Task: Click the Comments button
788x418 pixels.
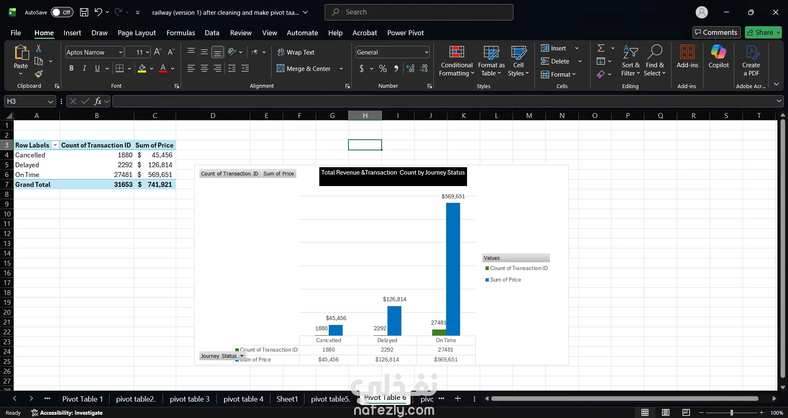Action: [716, 32]
